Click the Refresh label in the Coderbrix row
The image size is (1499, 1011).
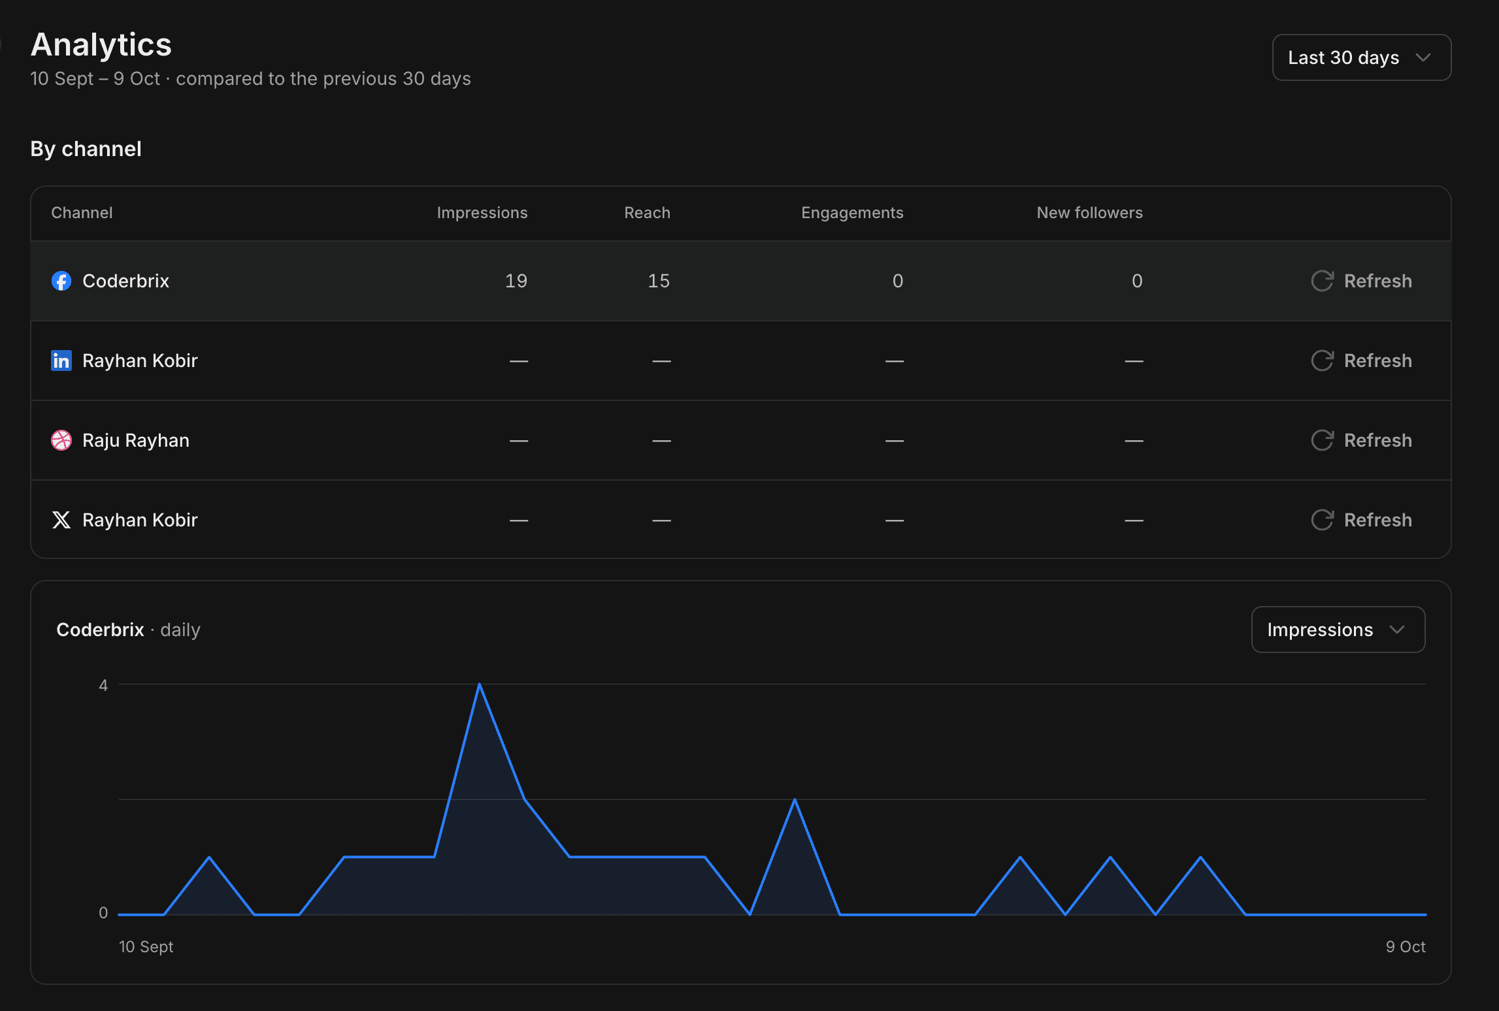(1377, 281)
